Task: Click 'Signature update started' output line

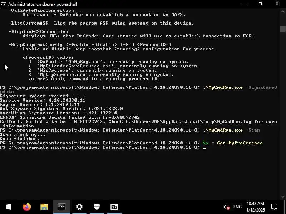Action: point(43,96)
